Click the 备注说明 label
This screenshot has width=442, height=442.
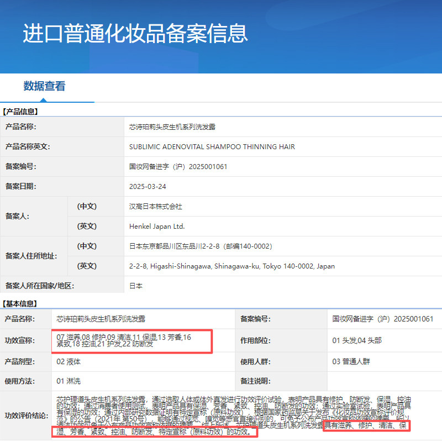[255, 381]
